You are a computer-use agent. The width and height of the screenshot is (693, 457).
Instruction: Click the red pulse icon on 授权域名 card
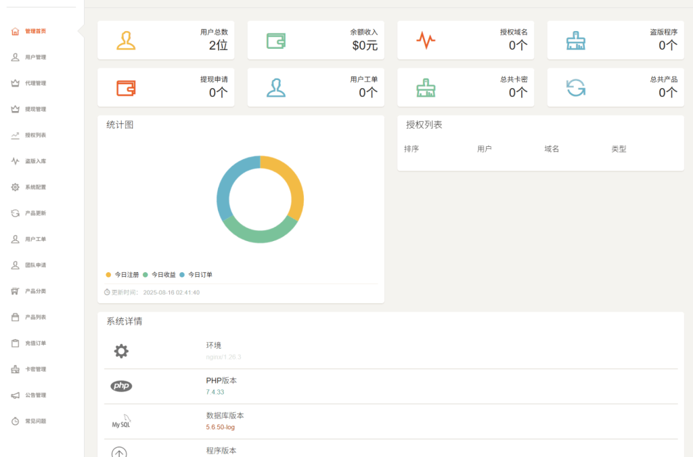pos(426,40)
